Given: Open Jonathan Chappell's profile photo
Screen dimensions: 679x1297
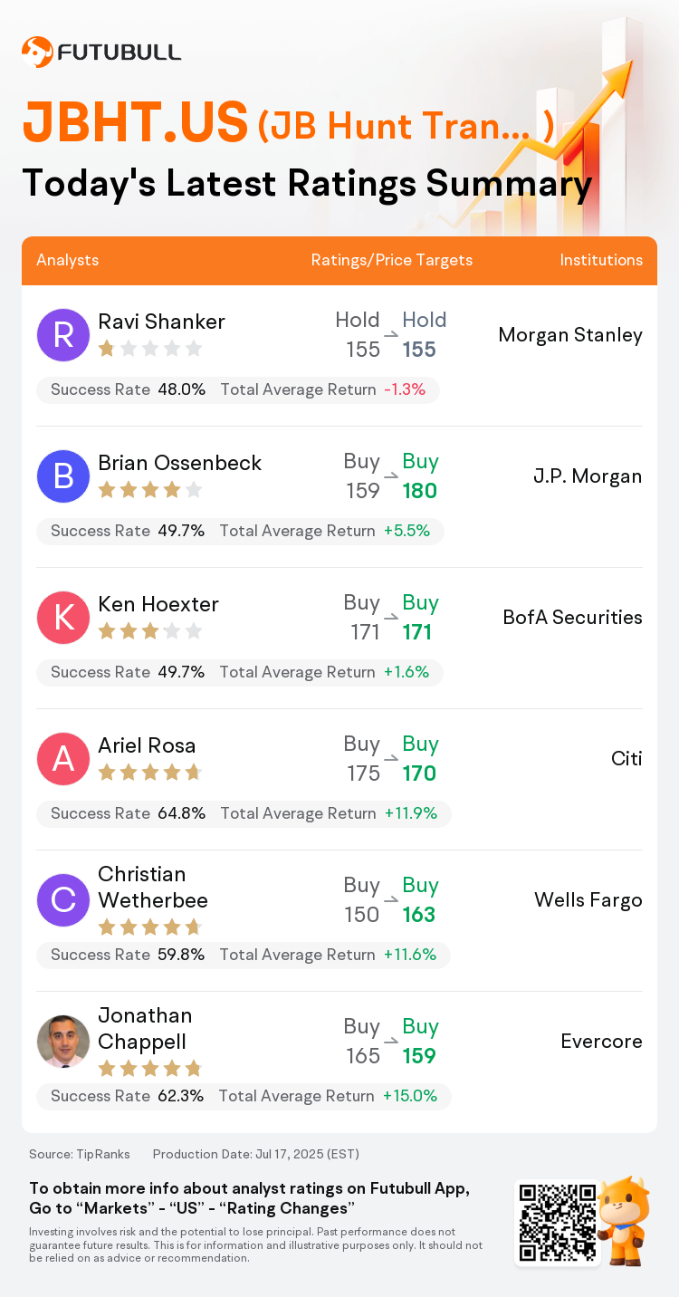Looking at the screenshot, I should pos(63,1042).
